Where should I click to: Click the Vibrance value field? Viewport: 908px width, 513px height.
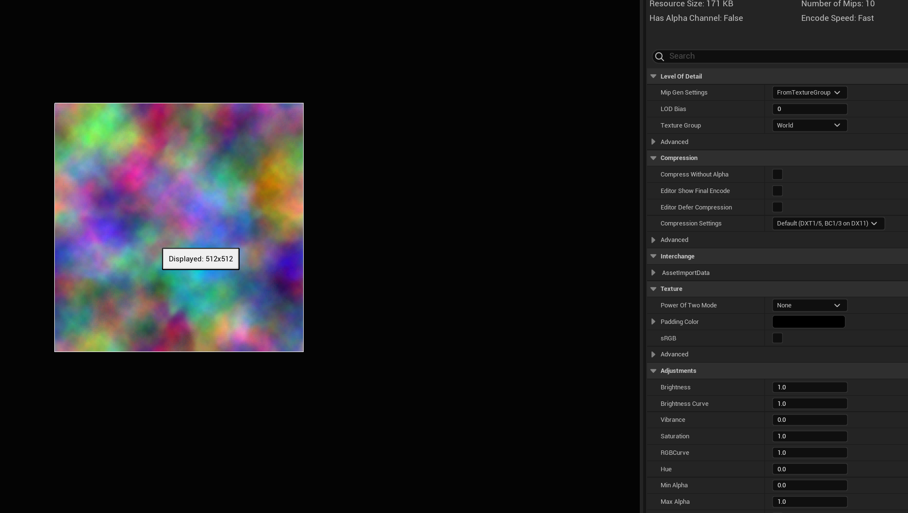(810, 420)
